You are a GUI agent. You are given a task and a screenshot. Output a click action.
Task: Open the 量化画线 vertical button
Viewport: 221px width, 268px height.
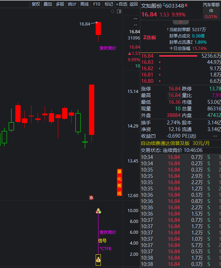click(119, 182)
